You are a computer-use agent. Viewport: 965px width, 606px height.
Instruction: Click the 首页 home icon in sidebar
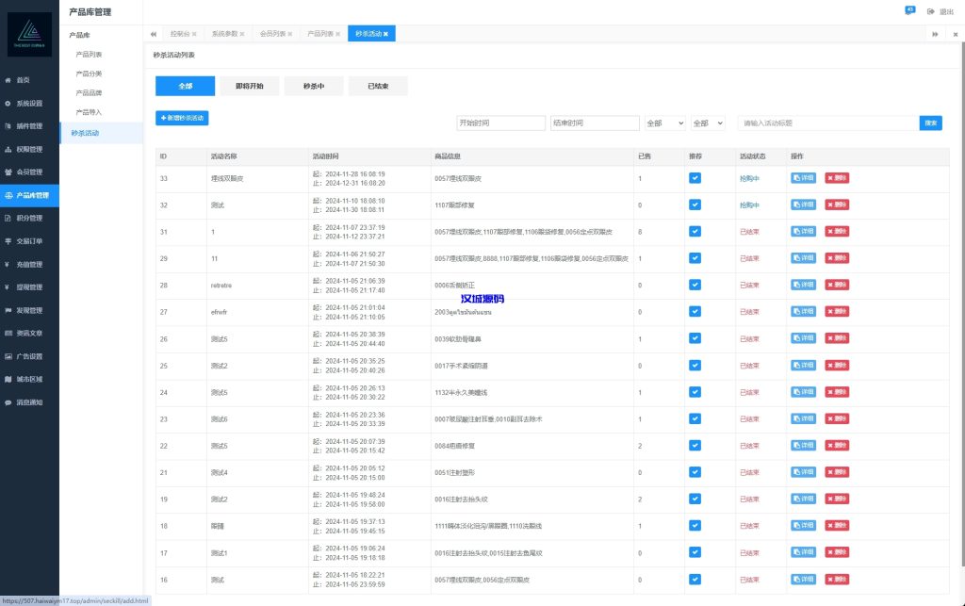[x=8, y=80]
